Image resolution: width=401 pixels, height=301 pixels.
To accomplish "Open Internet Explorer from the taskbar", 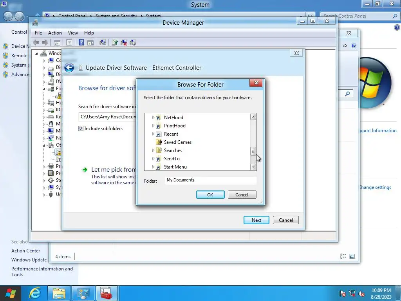I will 35,293.
